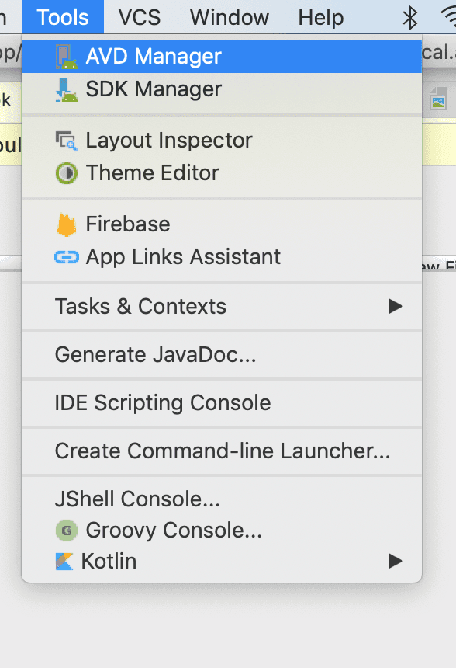Click the Theme Editor circle icon
Screen dimensions: 456x668
(67, 173)
